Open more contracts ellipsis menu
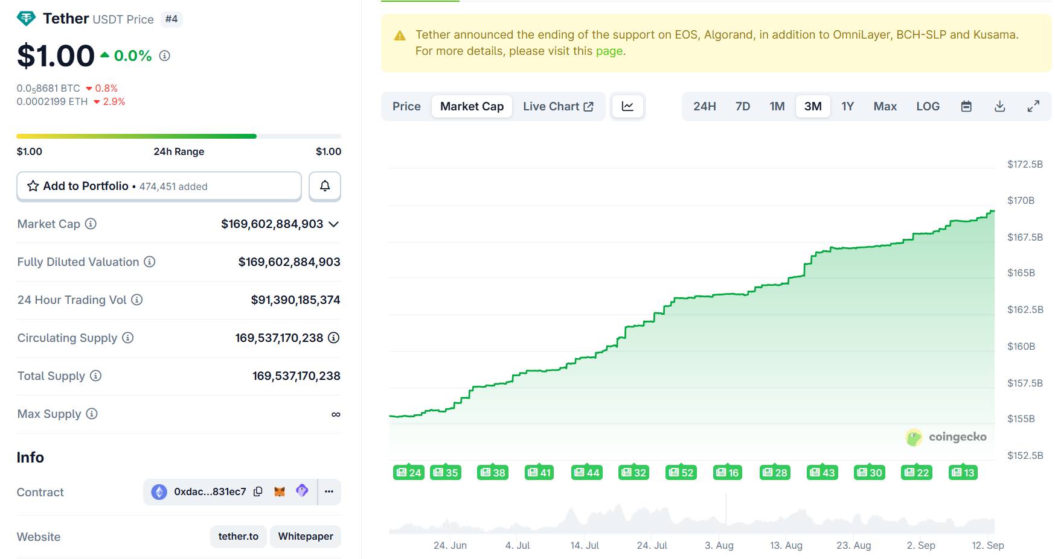This screenshot has width=1055, height=559. 329,491
